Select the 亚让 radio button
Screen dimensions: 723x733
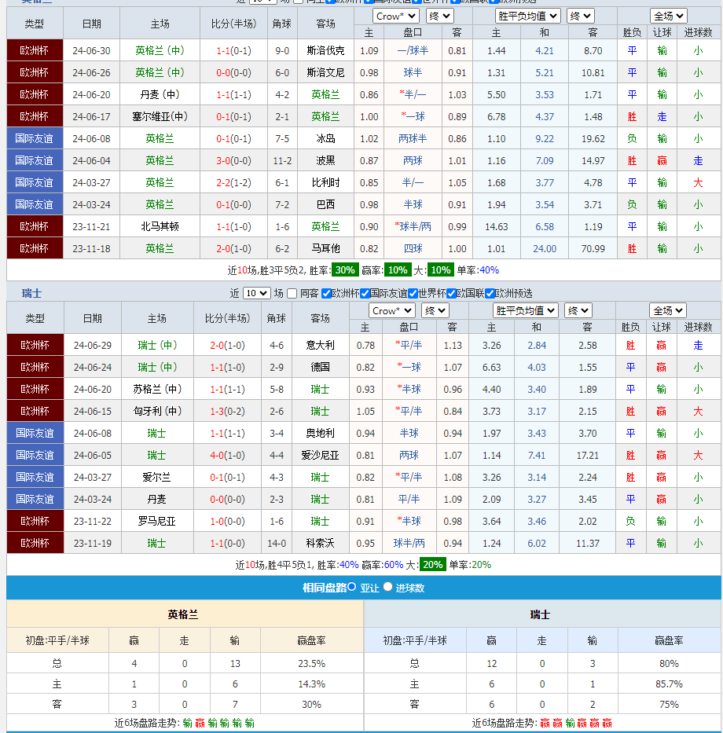tap(352, 587)
